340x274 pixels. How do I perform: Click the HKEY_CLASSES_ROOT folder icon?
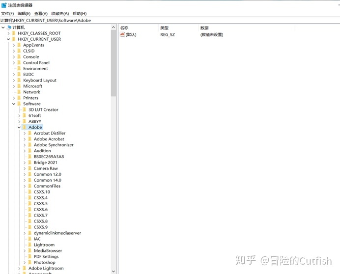point(14,33)
